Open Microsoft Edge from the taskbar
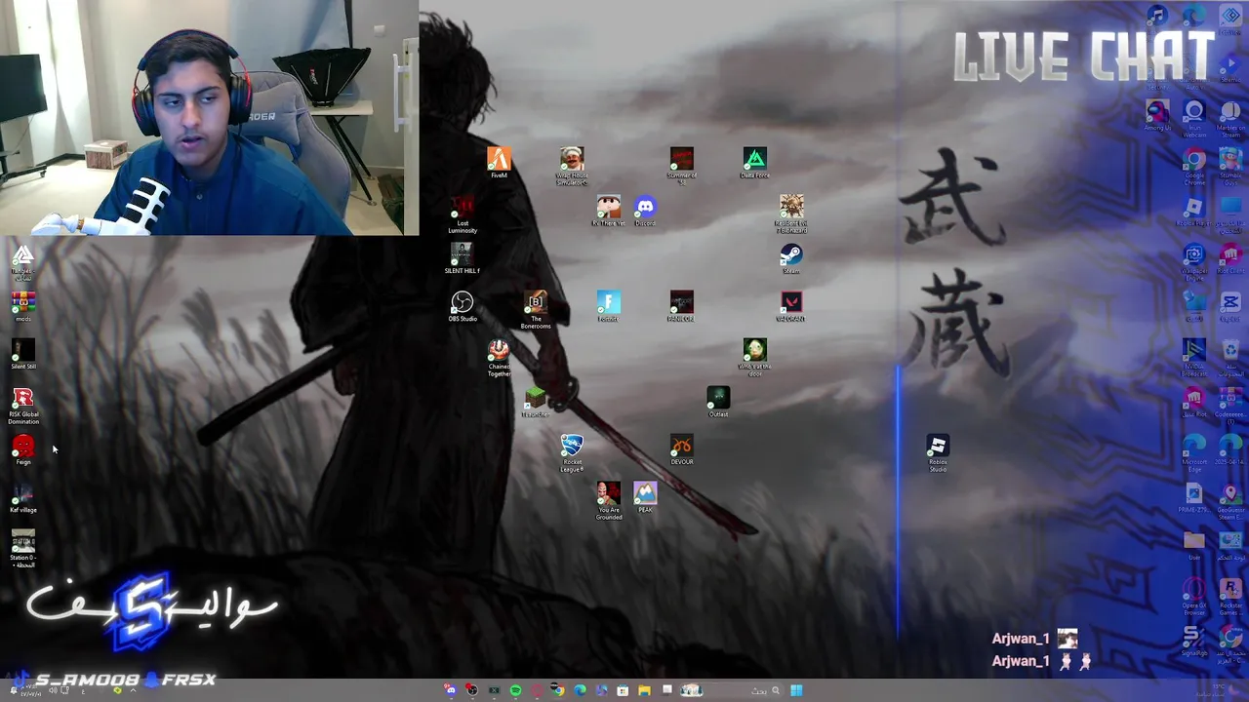The image size is (1249, 702). click(580, 690)
